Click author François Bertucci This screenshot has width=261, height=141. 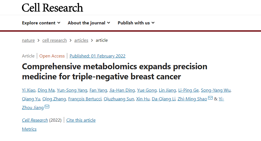(x=85, y=99)
